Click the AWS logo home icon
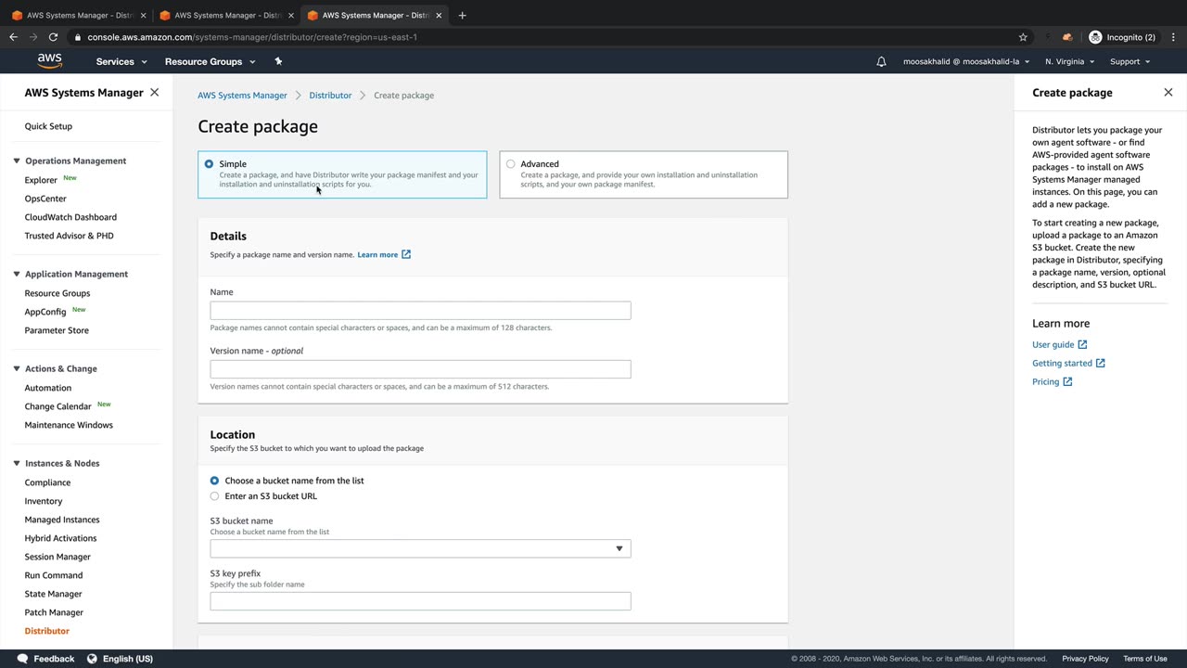The height and width of the screenshot is (668, 1187). (x=50, y=61)
